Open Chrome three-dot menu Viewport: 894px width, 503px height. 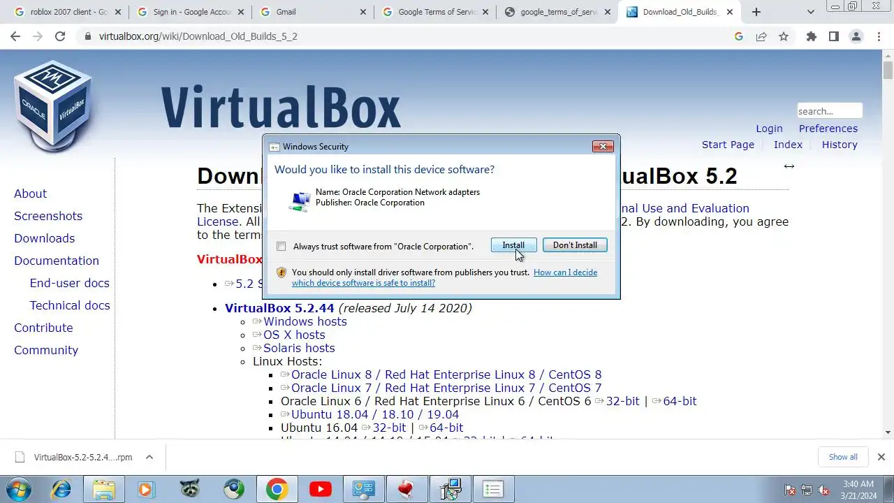[879, 36]
